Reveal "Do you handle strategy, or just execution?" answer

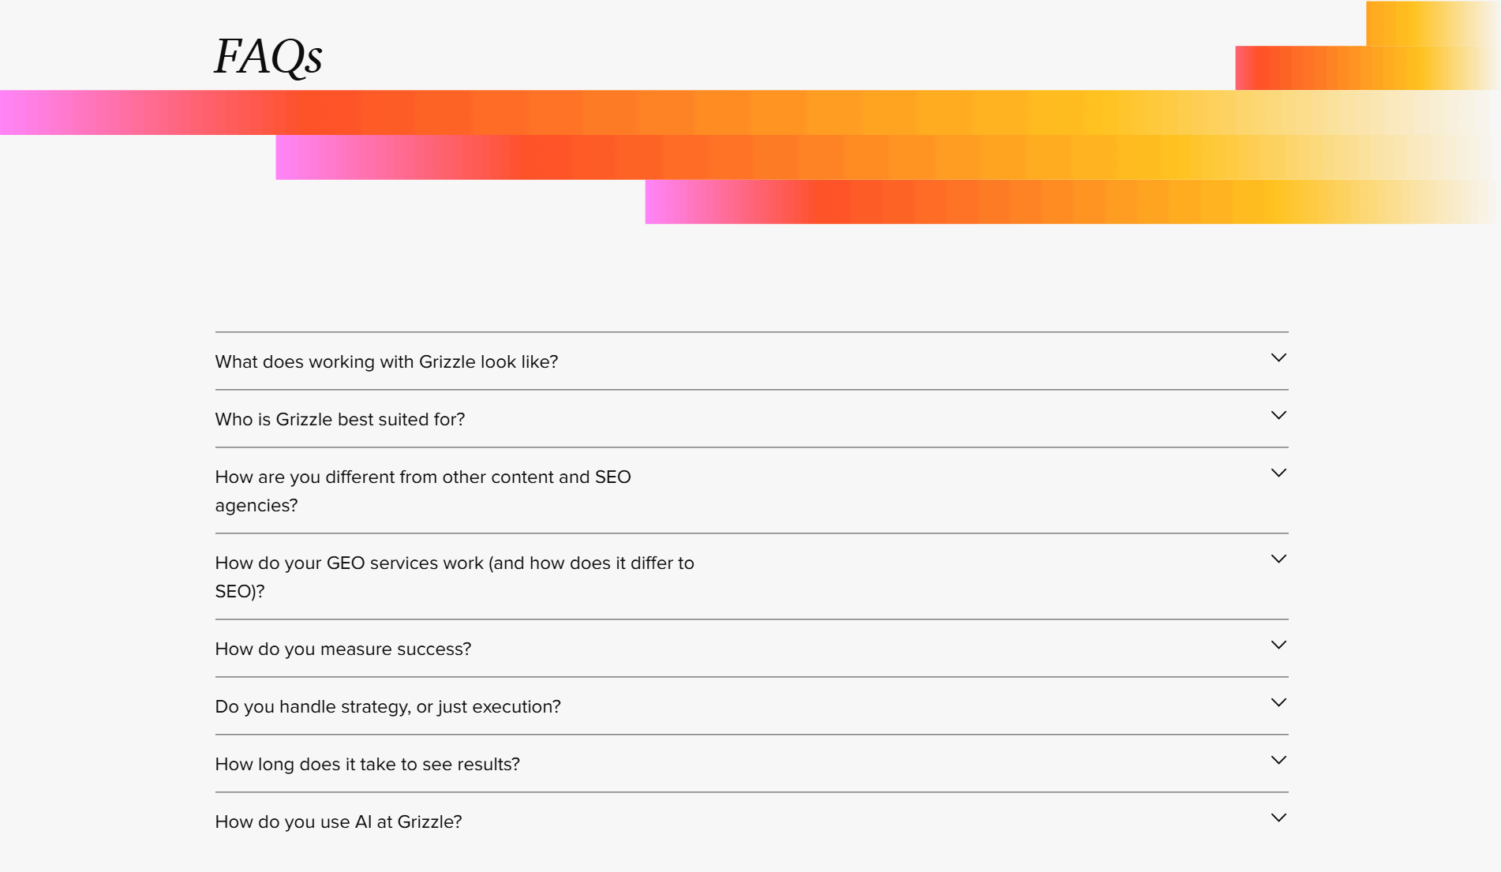(388, 706)
